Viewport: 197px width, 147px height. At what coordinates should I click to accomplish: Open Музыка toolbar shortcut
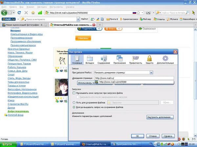pos(172,19)
